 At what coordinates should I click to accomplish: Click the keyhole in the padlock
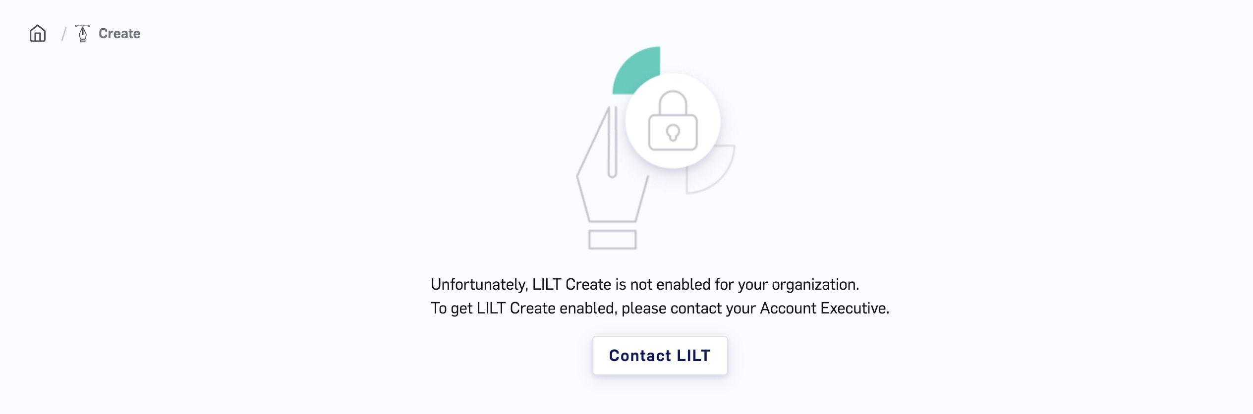(x=673, y=133)
